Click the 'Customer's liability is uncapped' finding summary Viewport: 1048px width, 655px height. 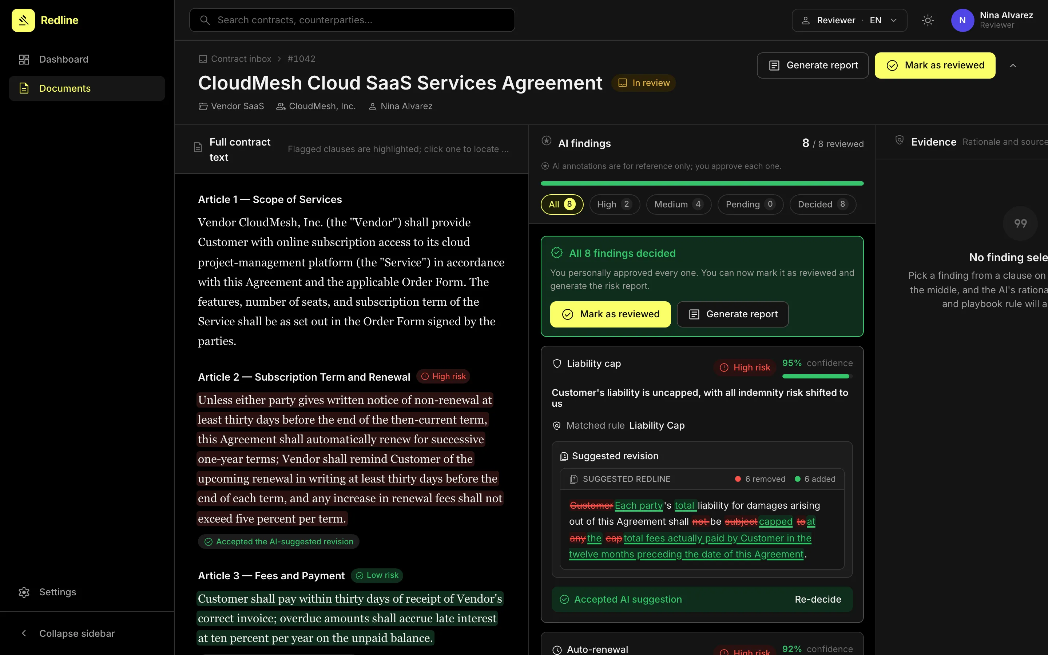pos(700,398)
